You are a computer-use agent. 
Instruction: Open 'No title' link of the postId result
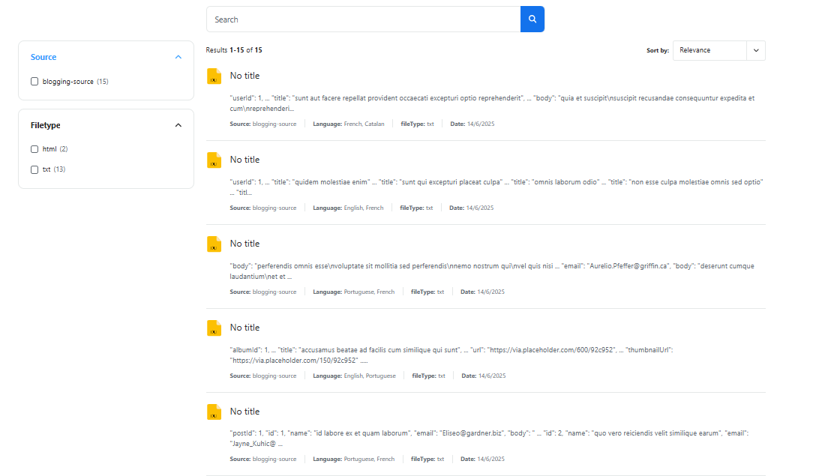click(x=244, y=412)
